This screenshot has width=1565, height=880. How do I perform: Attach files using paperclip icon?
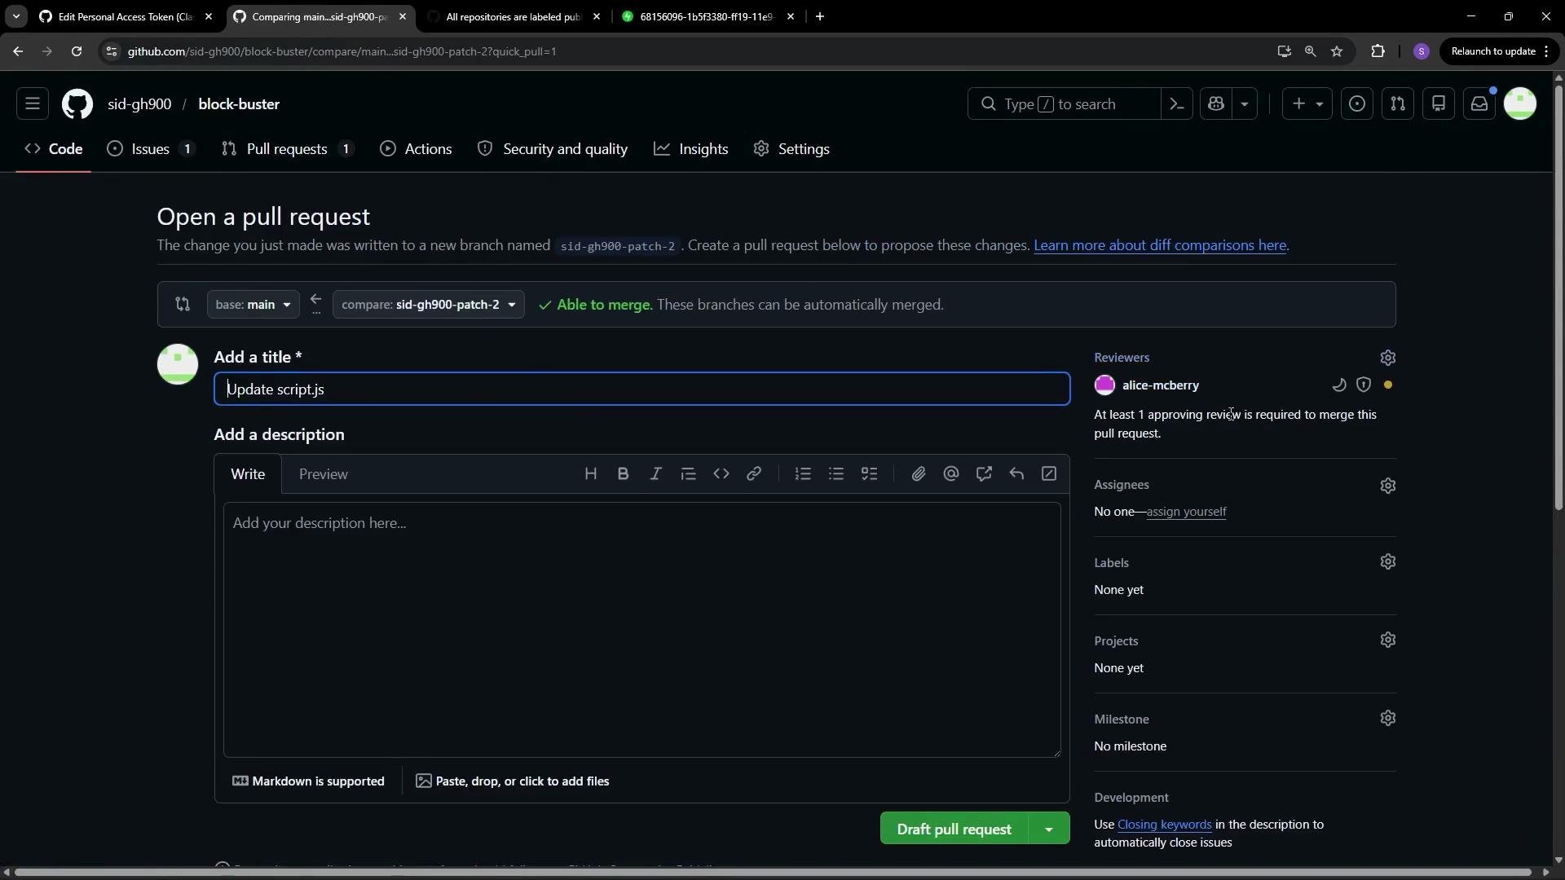(919, 474)
